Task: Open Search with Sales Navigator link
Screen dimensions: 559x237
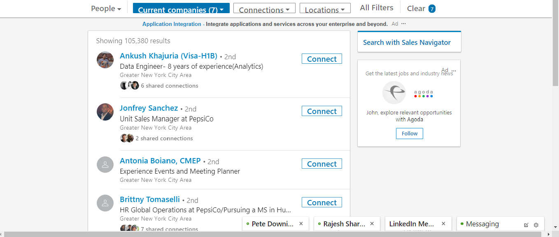Action: 407,42
